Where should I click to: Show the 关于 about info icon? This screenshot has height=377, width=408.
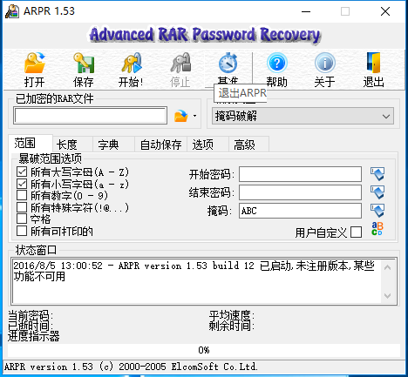pyautogui.click(x=325, y=70)
